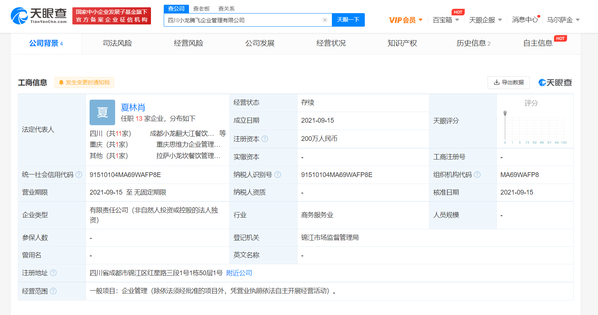598x315 pixels.
Task: Click the 四川 (共11家) region entry
Action: tap(110, 134)
